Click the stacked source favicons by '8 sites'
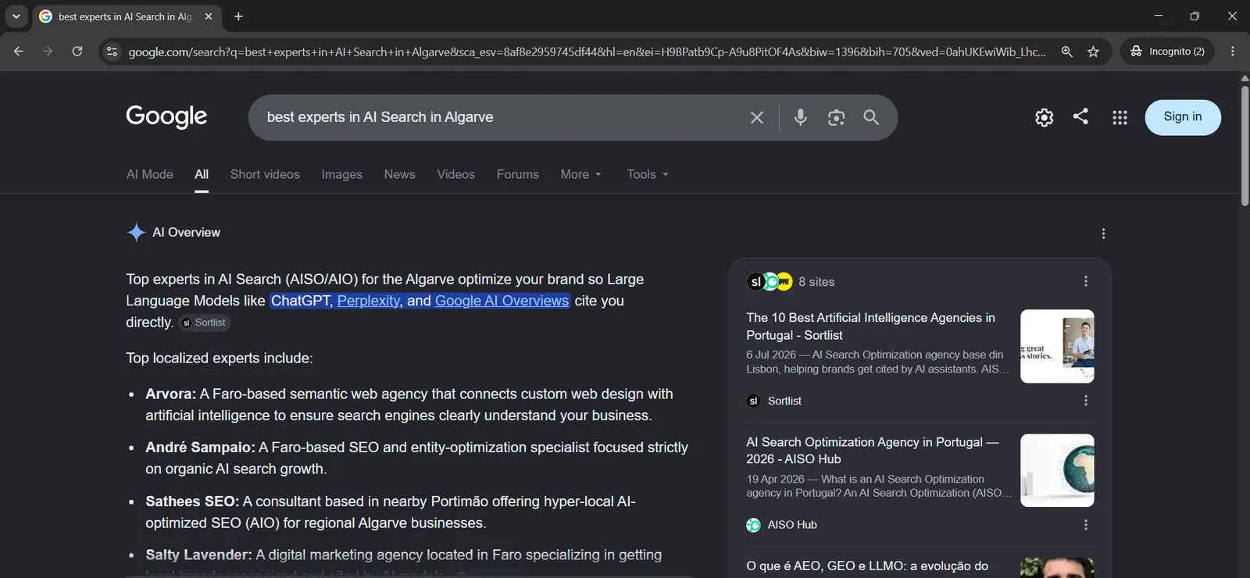 click(x=770, y=282)
